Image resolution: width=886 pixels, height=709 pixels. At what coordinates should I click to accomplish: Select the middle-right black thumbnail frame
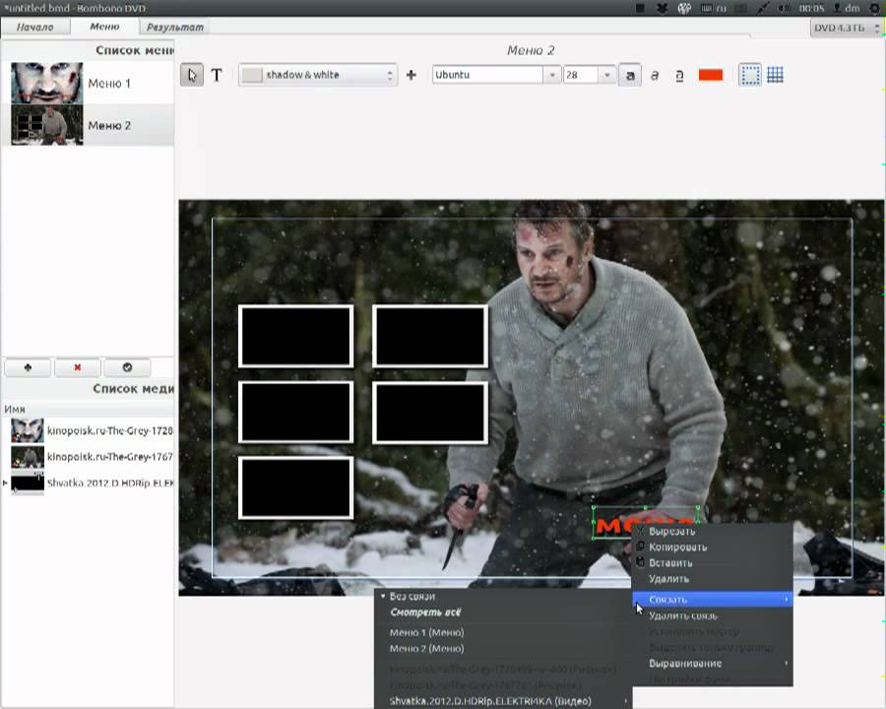point(430,412)
